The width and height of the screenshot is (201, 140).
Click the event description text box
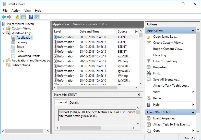[97, 115]
